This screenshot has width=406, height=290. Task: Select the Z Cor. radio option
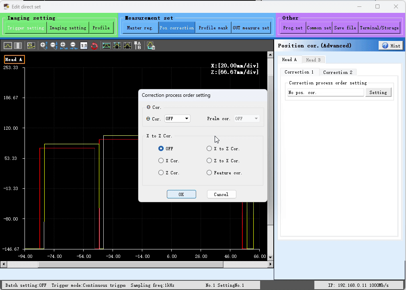161,173
